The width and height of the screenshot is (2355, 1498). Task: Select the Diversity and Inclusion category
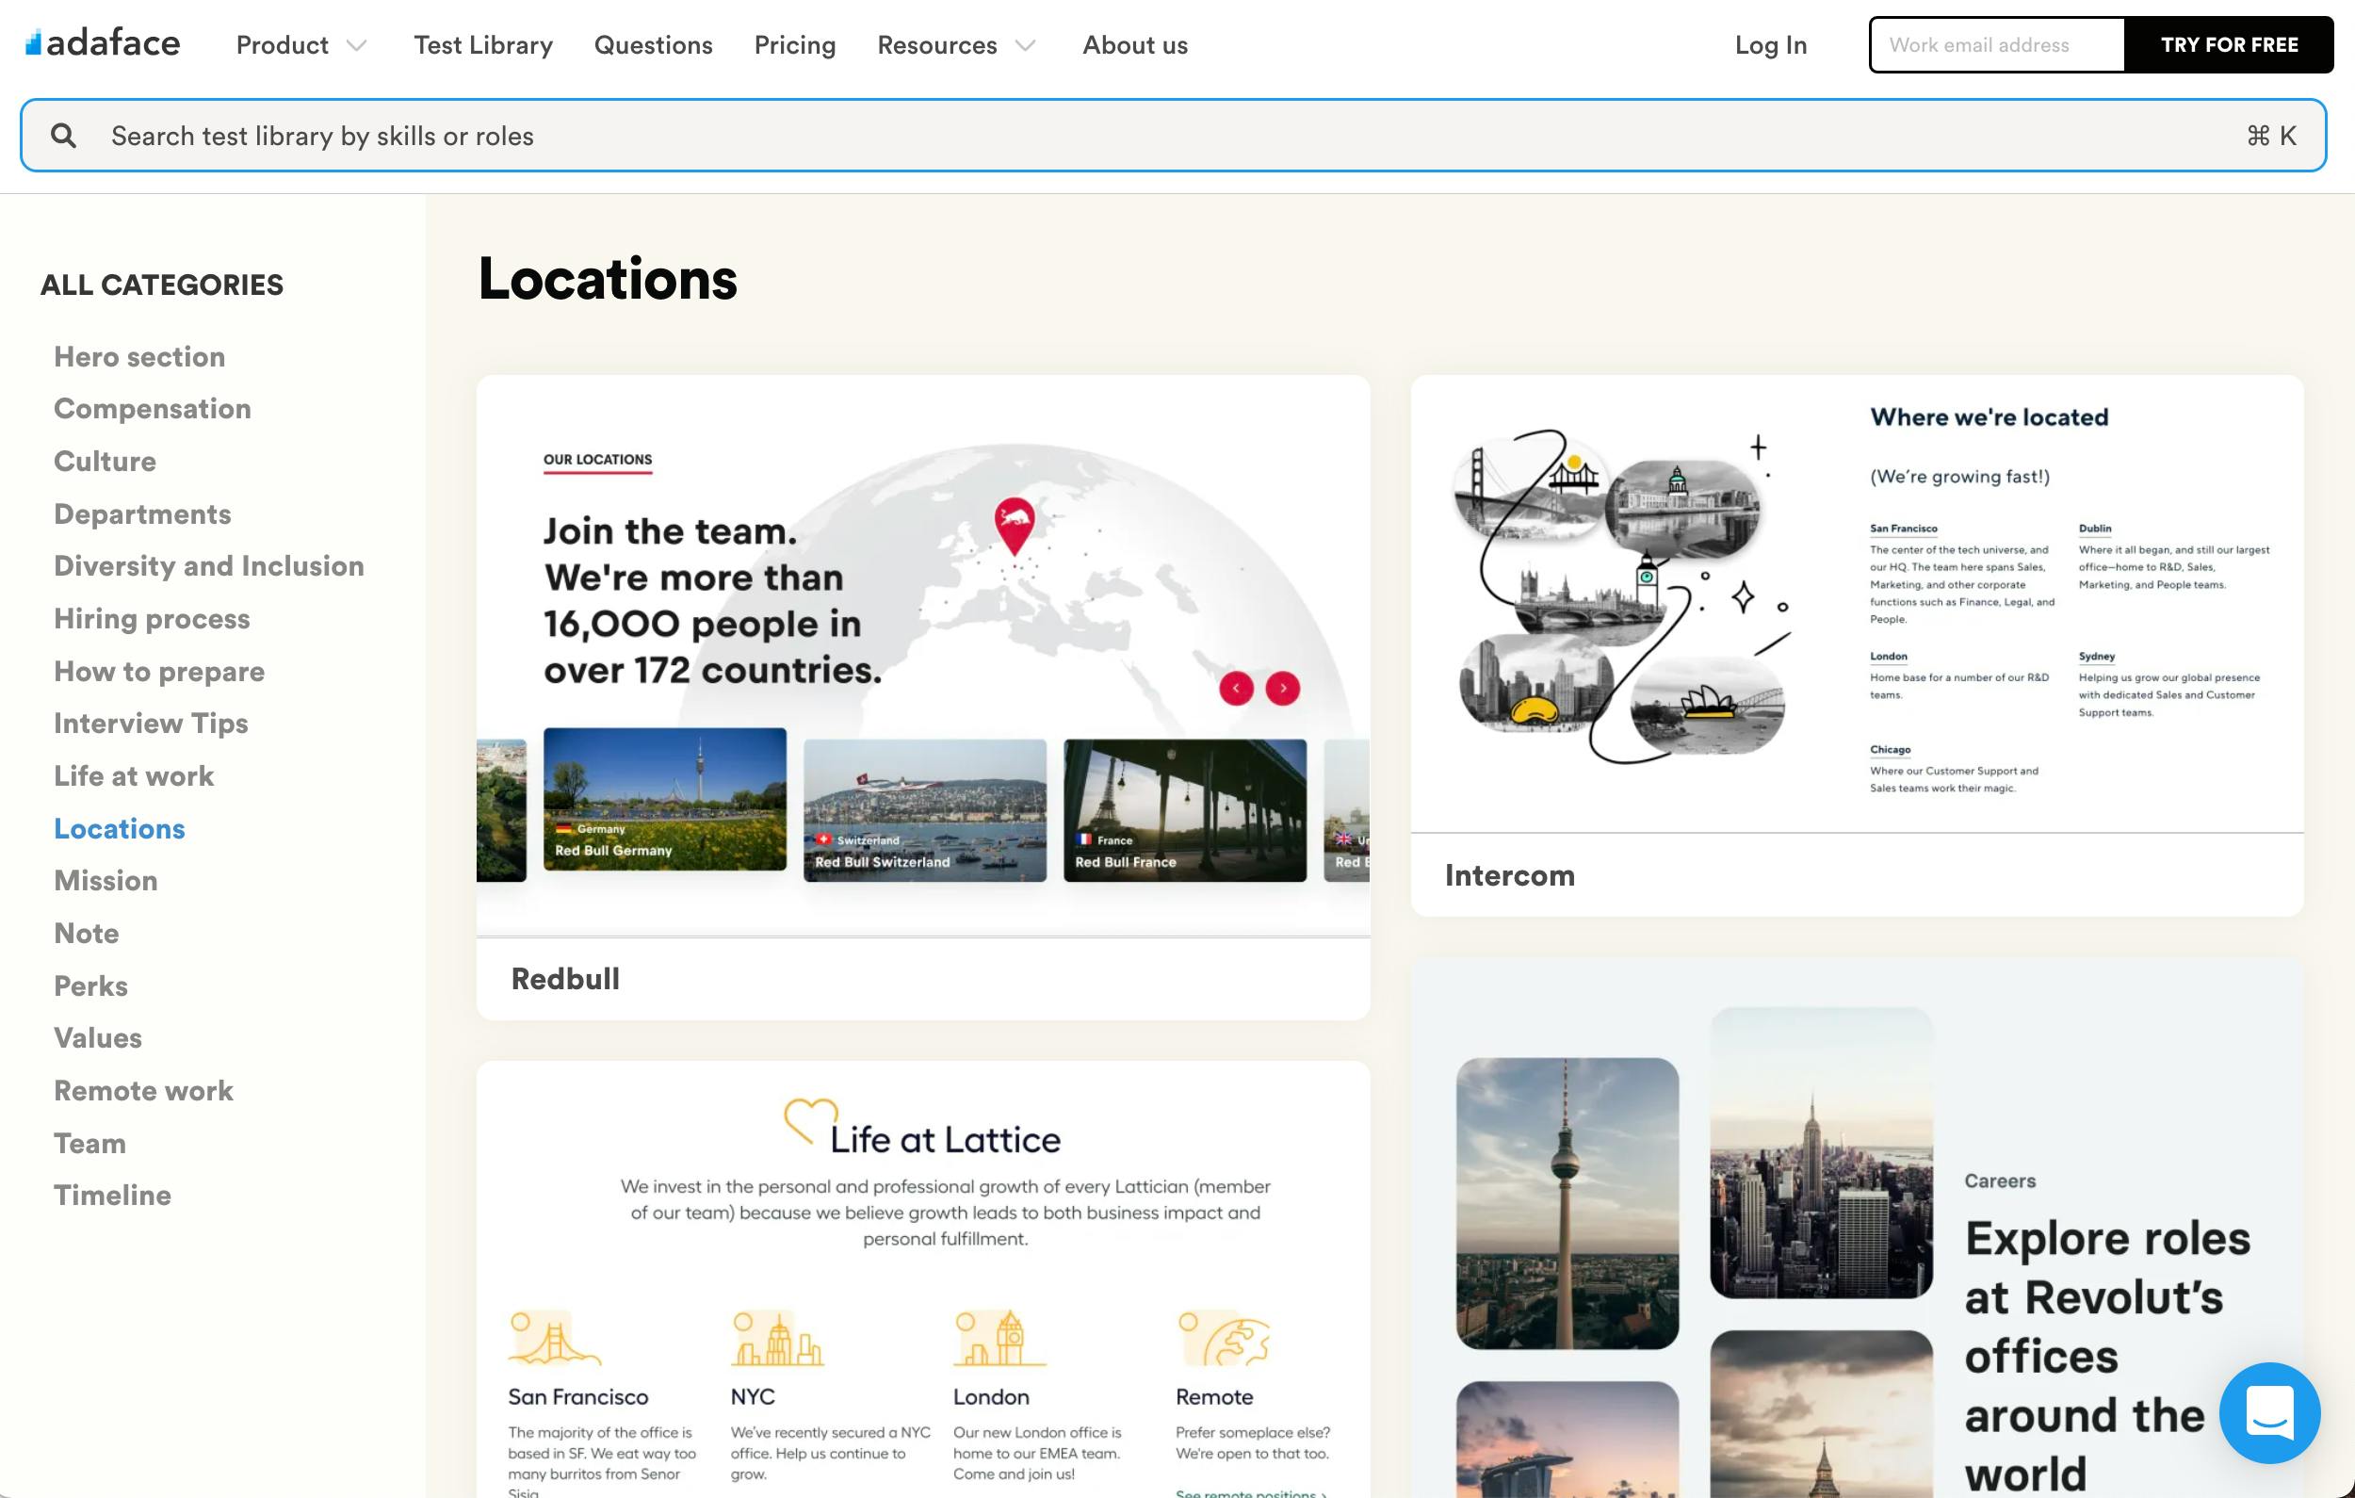209,565
